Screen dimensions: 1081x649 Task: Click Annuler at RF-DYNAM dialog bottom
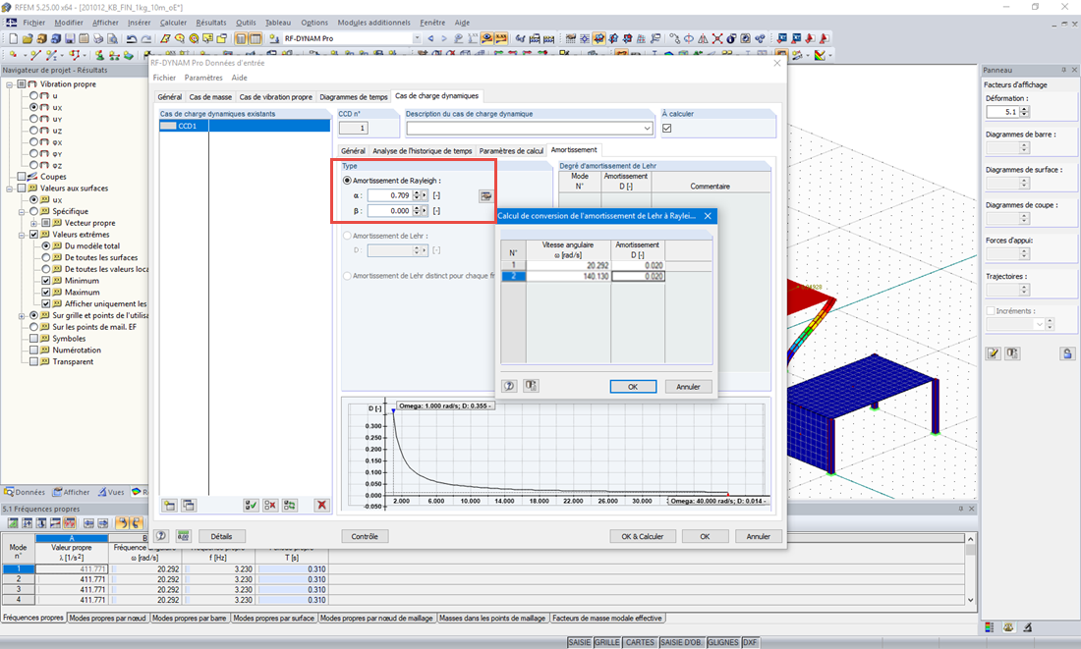click(759, 536)
